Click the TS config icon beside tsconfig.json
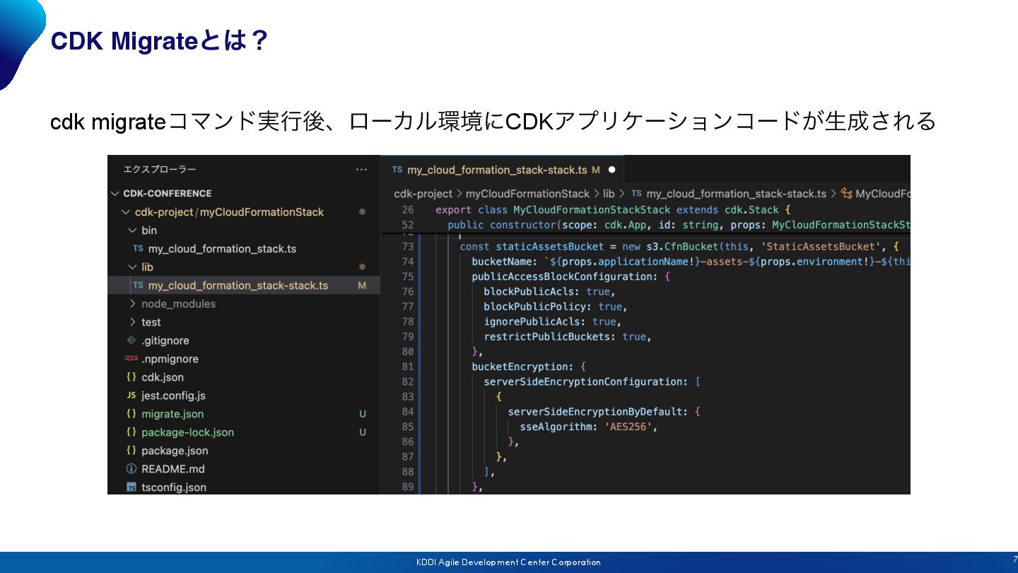 pos(131,487)
